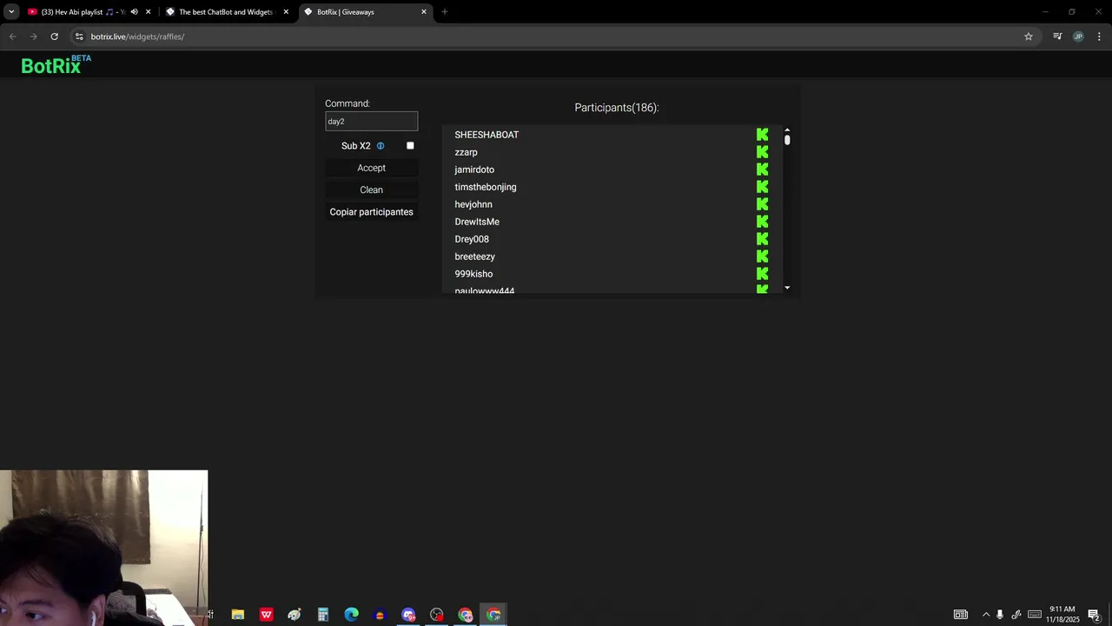Click the Participants(186) heading

tap(617, 108)
